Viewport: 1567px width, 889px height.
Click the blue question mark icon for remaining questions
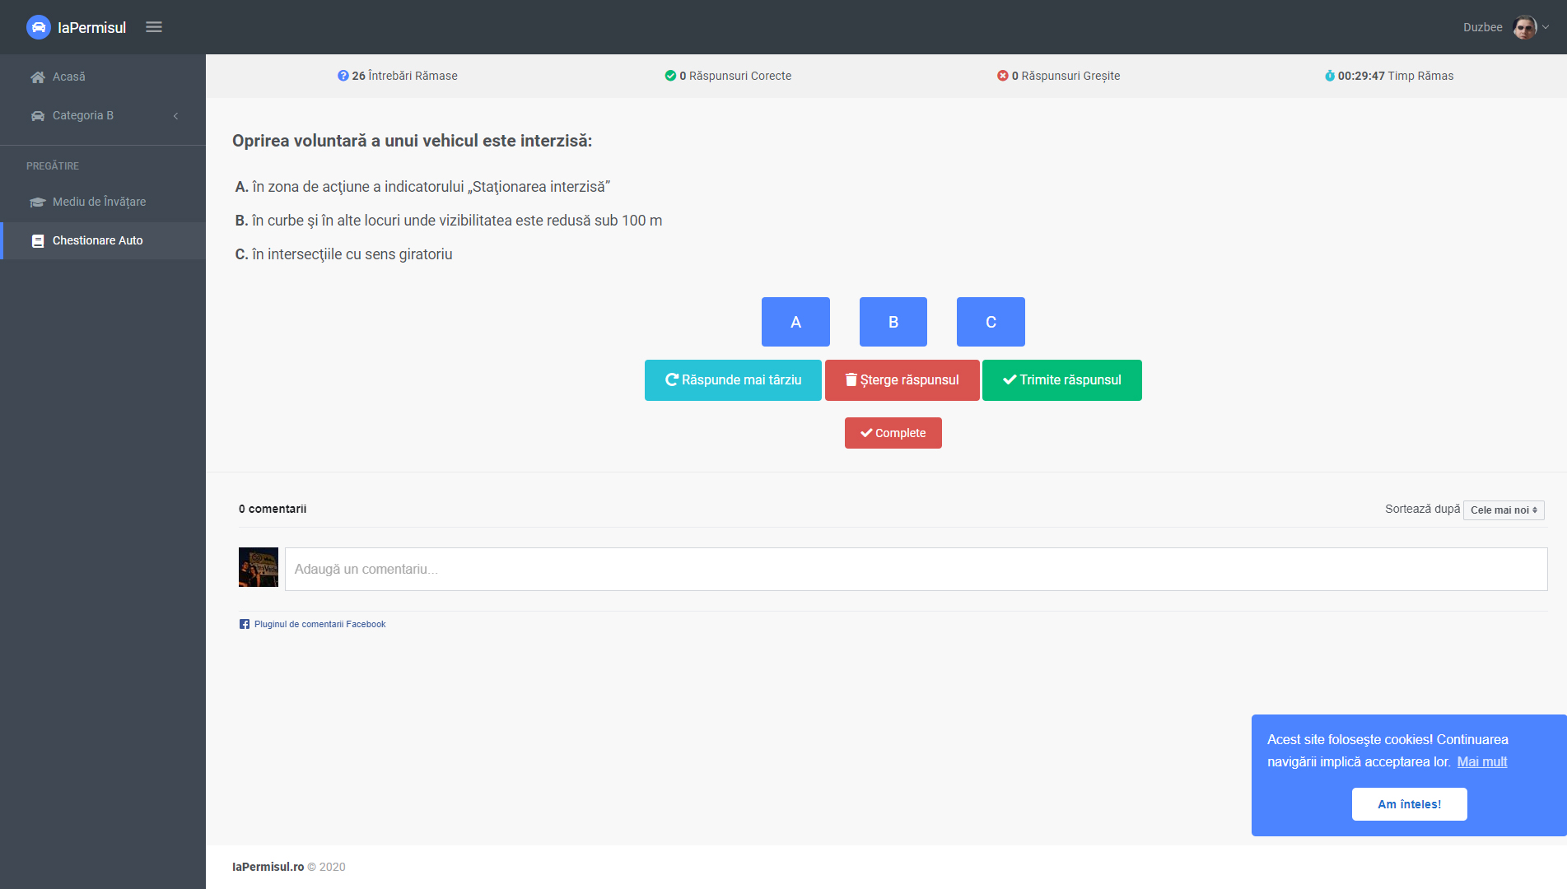[x=343, y=76]
